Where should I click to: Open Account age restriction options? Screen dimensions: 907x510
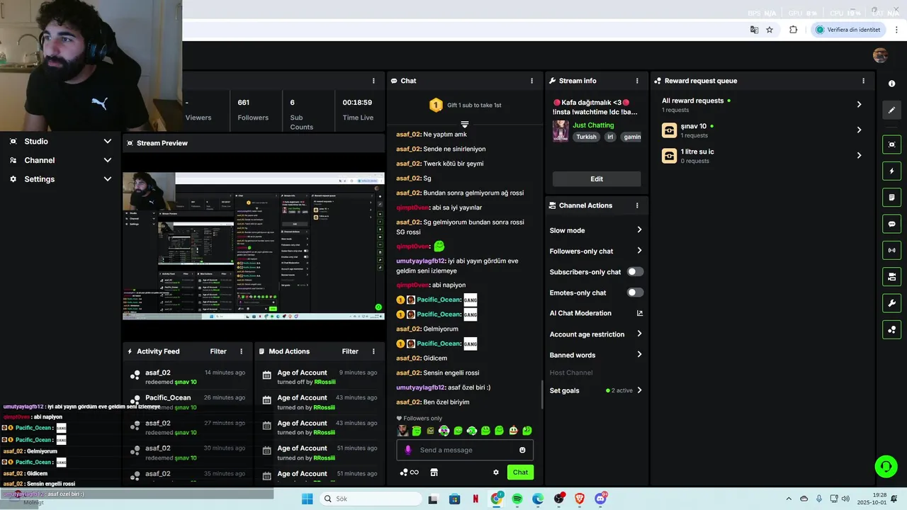tap(596, 334)
